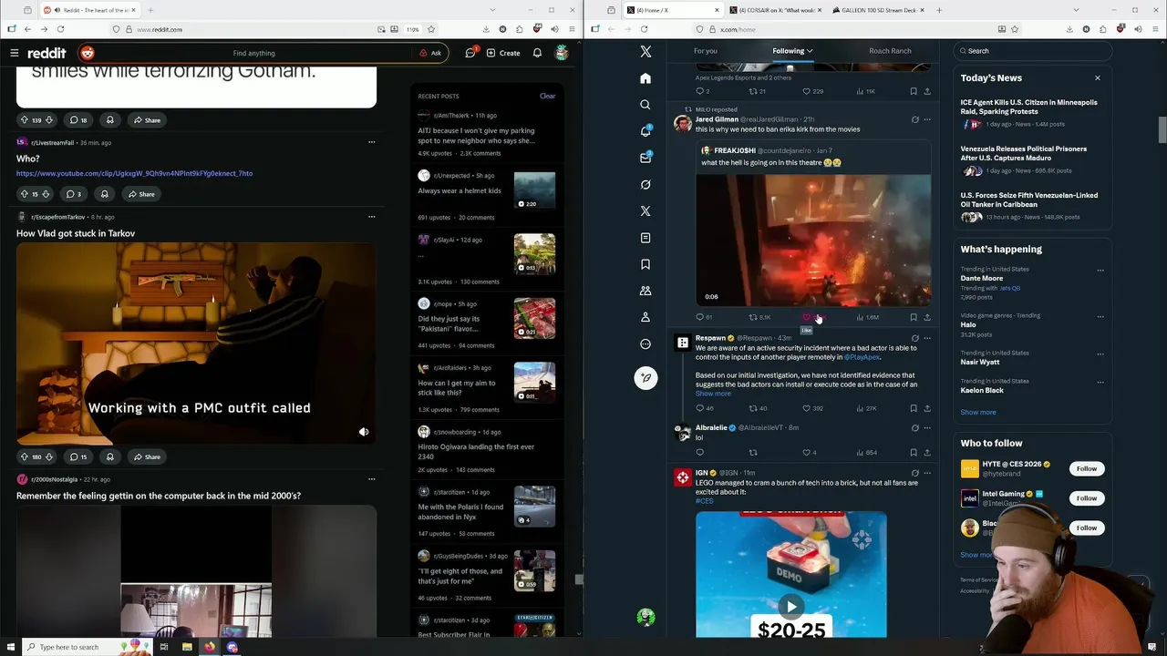Click the X compose post button
Viewport: 1167px width, 656px height.
click(645, 378)
